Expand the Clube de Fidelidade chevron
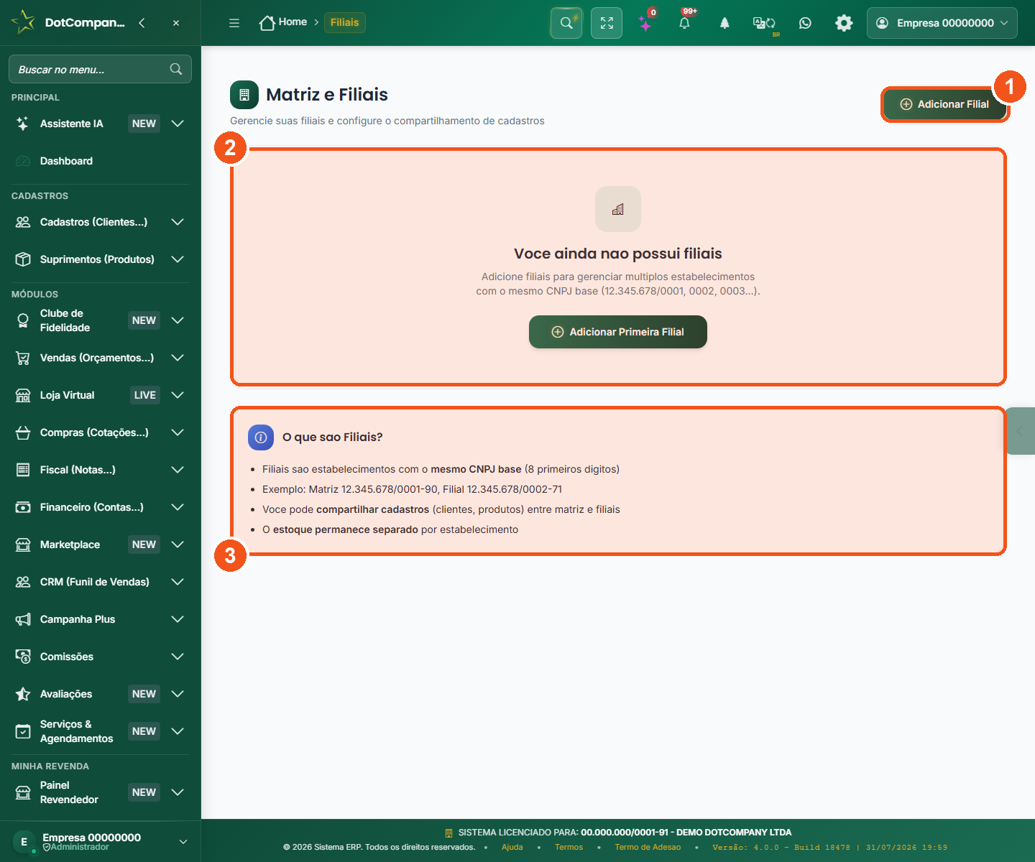Screen dimensions: 1035x862 [x=178, y=320]
